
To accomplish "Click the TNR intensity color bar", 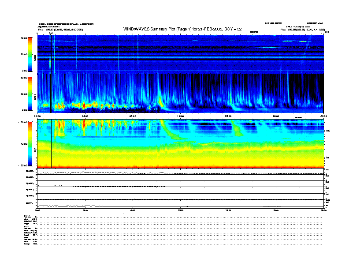I will pyautogui.click(x=30, y=144).
